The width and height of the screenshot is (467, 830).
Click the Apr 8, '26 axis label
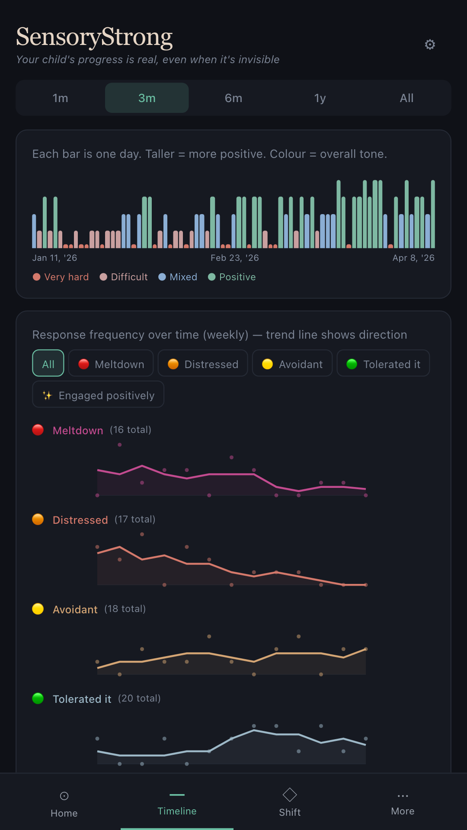(413, 258)
